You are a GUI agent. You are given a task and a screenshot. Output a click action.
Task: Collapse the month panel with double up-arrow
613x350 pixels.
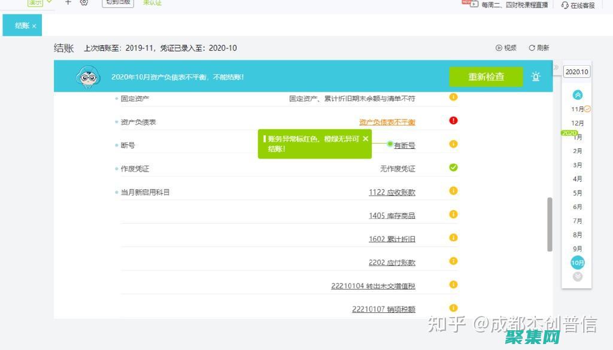click(x=576, y=94)
